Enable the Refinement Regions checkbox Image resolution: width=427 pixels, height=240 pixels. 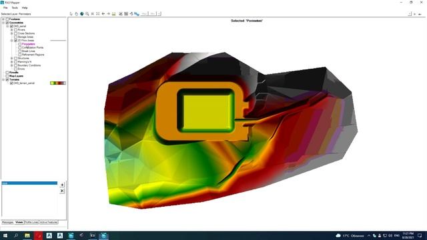point(20,55)
